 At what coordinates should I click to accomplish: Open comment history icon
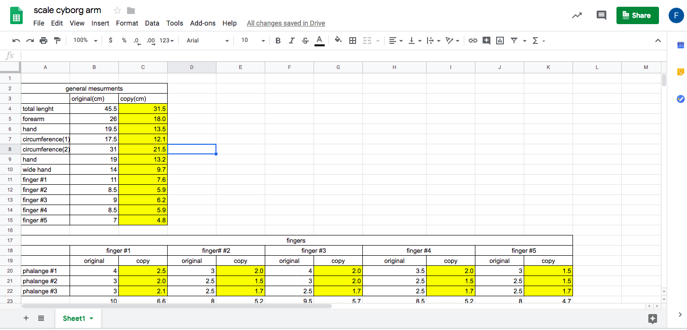pyautogui.click(x=601, y=15)
